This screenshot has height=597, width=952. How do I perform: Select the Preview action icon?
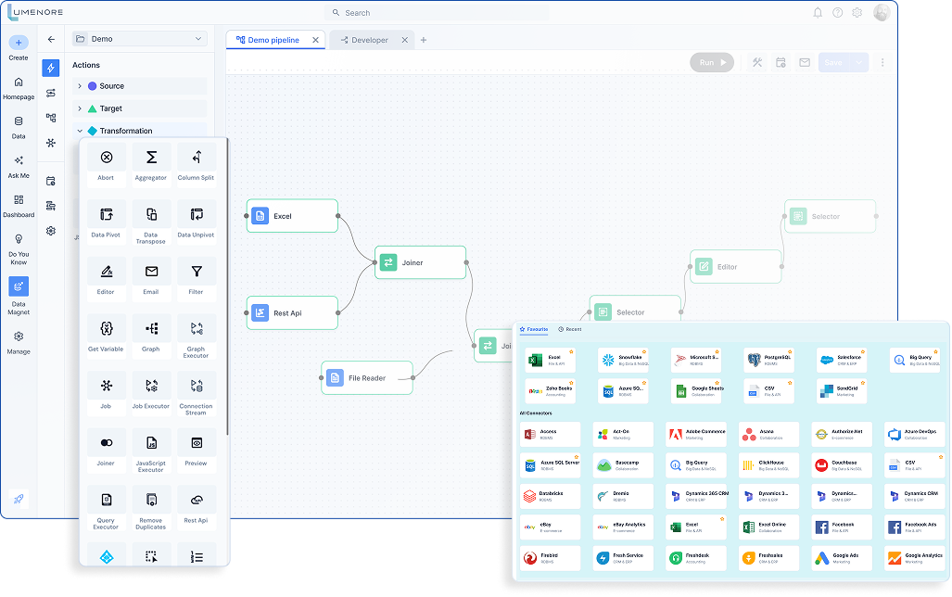click(197, 443)
